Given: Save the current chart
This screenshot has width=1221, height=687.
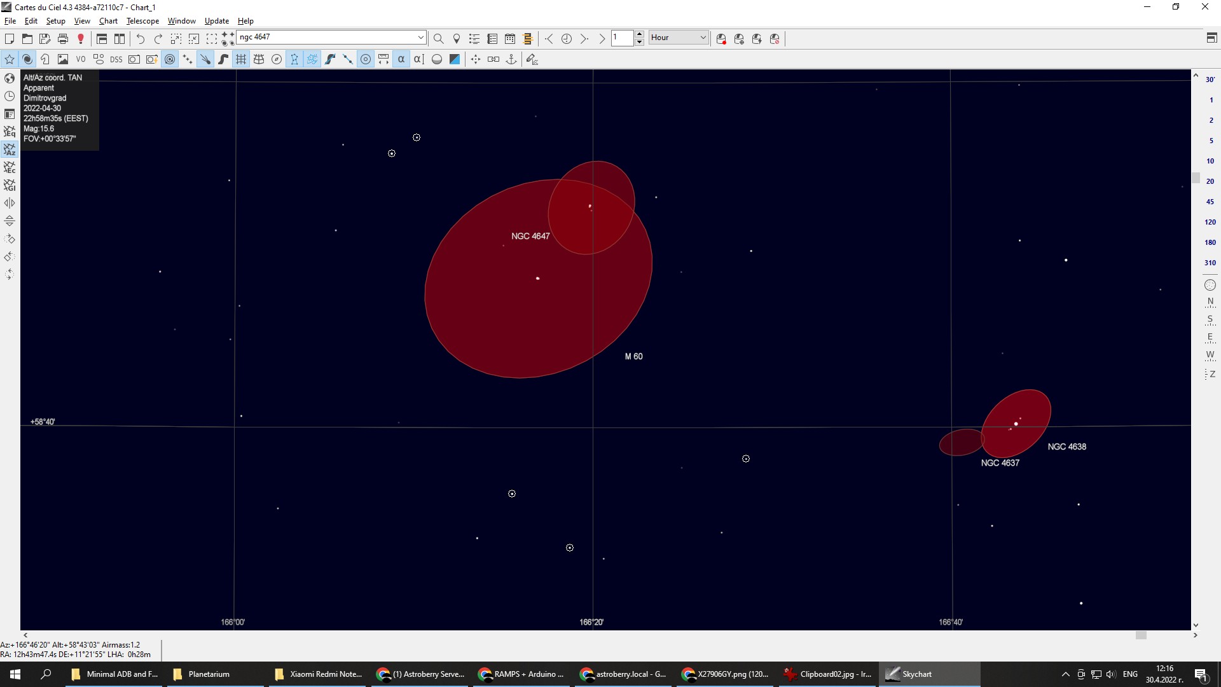Looking at the screenshot, I should tap(45, 39).
